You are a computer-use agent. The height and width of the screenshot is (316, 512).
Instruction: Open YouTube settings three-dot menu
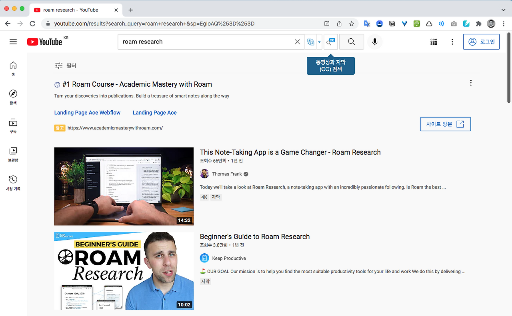[x=452, y=42]
